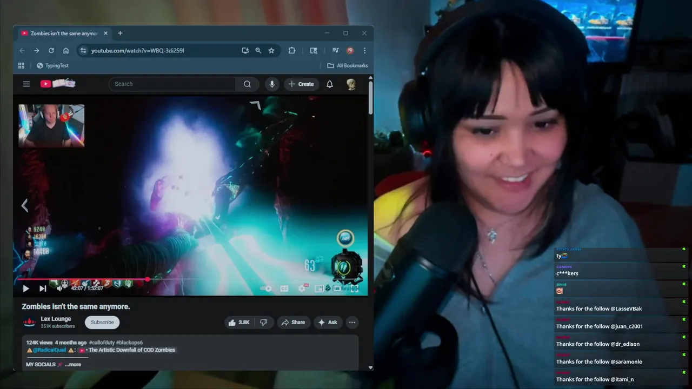This screenshot has width=692, height=389.
Task: Click chat message Thanks for the follow @dr_edison
Action: pyautogui.click(x=598, y=344)
